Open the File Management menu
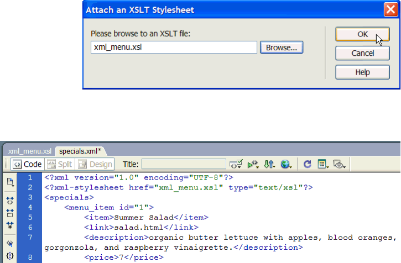 269,164
